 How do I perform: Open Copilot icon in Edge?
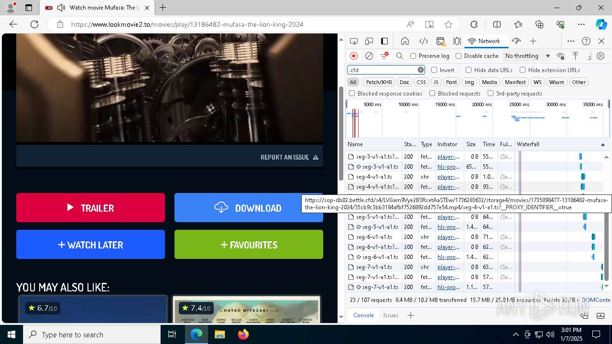[x=601, y=24]
